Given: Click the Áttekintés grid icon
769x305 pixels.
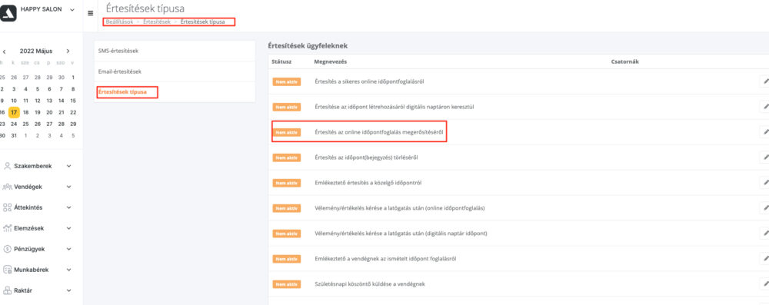Looking at the screenshot, I should (7, 207).
